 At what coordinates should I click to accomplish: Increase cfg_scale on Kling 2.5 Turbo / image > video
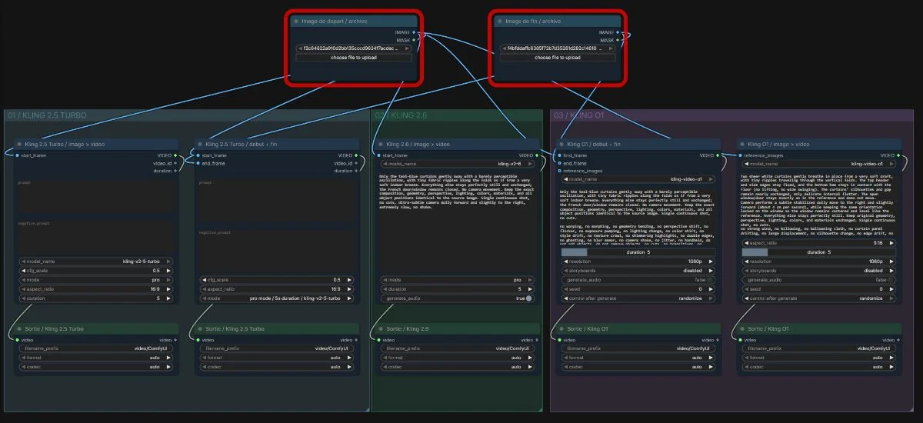pyautogui.click(x=168, y=271)
